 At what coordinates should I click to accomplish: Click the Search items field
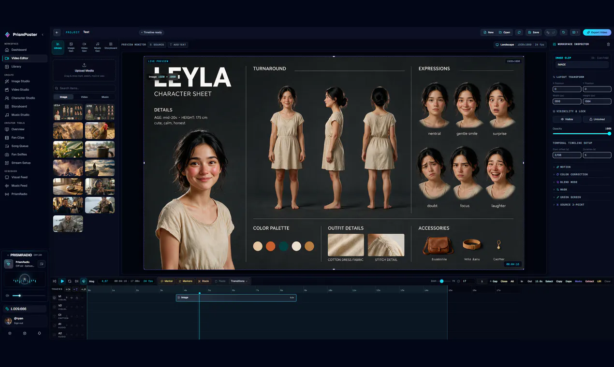tap(84, 88)
